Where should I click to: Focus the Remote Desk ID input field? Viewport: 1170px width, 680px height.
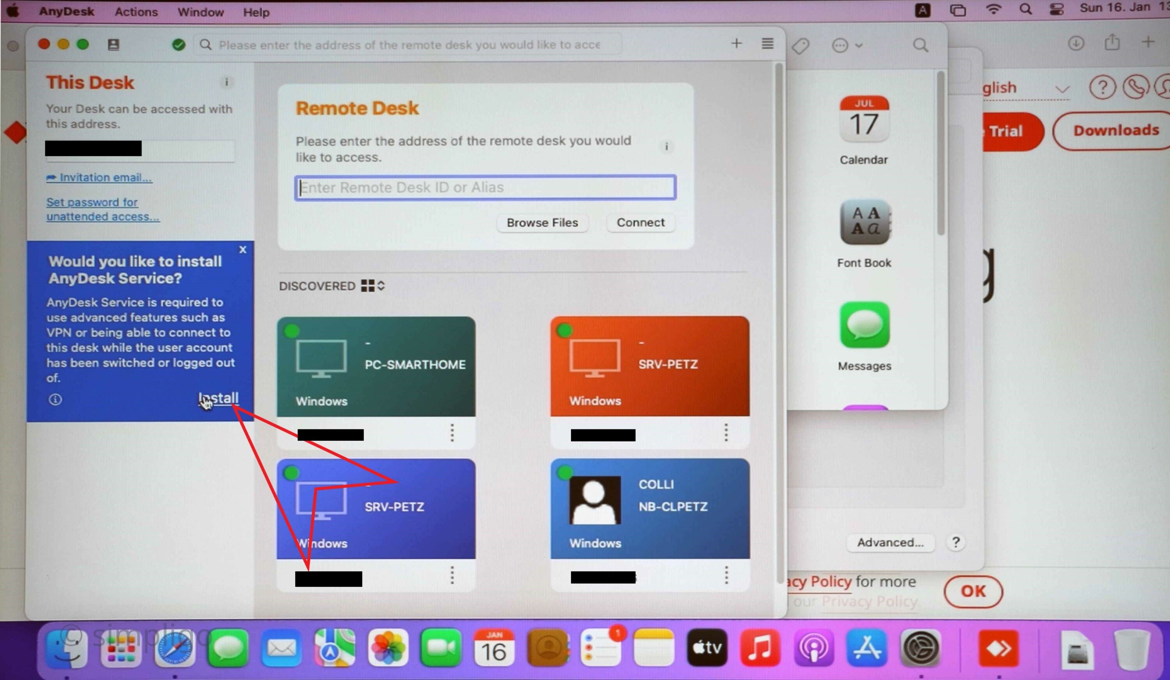(x=485, y=187)
